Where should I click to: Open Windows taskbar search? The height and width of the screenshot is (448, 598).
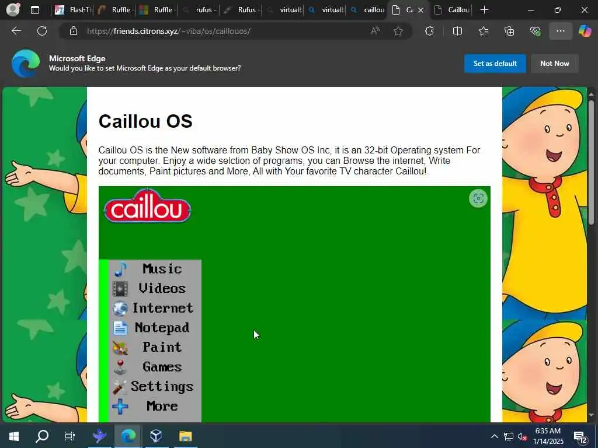[x=42, y=436]
